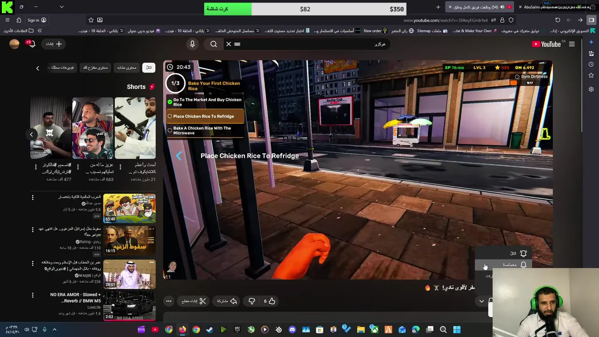The width and height of the screenshot is (599, 337).
Task: Click the lock icon in address bar
Action: (x=502, y=20)
